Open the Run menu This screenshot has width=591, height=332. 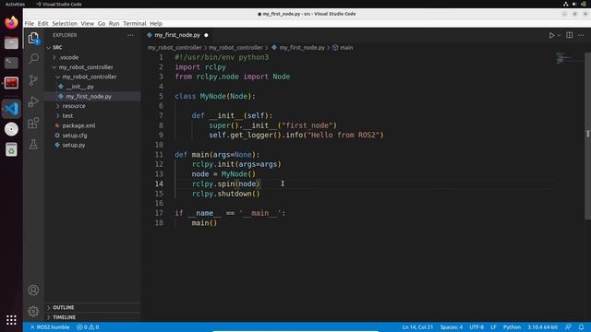point(114,23)
